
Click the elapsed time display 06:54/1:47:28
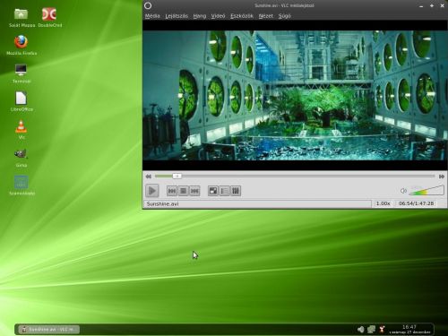417,203
